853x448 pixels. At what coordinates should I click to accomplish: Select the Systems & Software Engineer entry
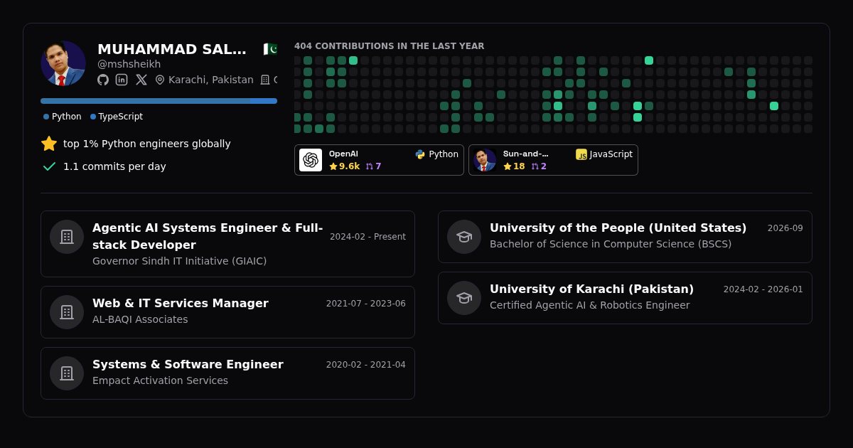coord(227,373)
